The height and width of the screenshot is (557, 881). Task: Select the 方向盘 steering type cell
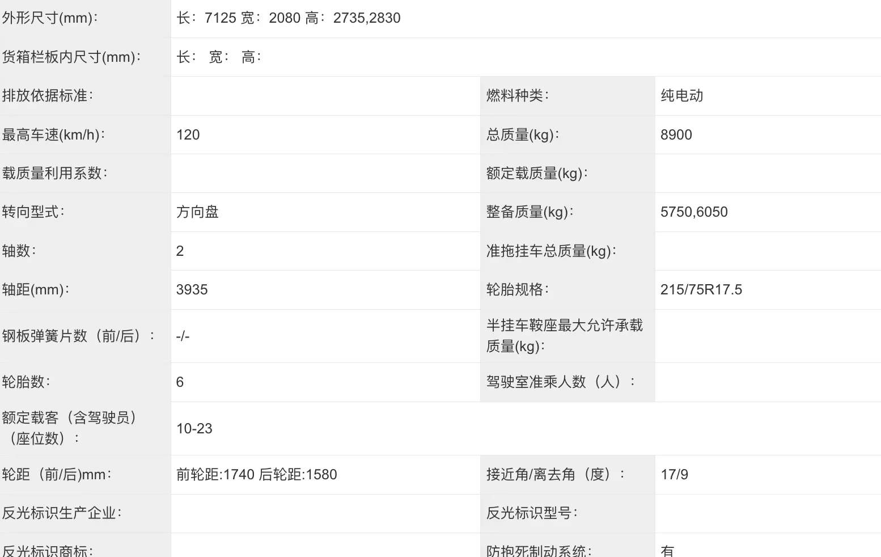197,212
